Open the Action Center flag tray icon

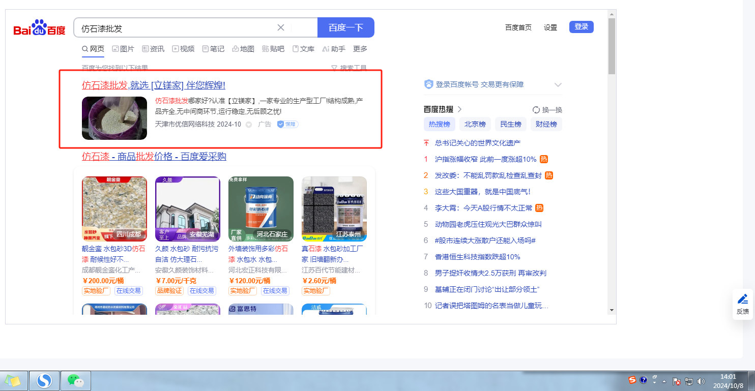(677, 381)
